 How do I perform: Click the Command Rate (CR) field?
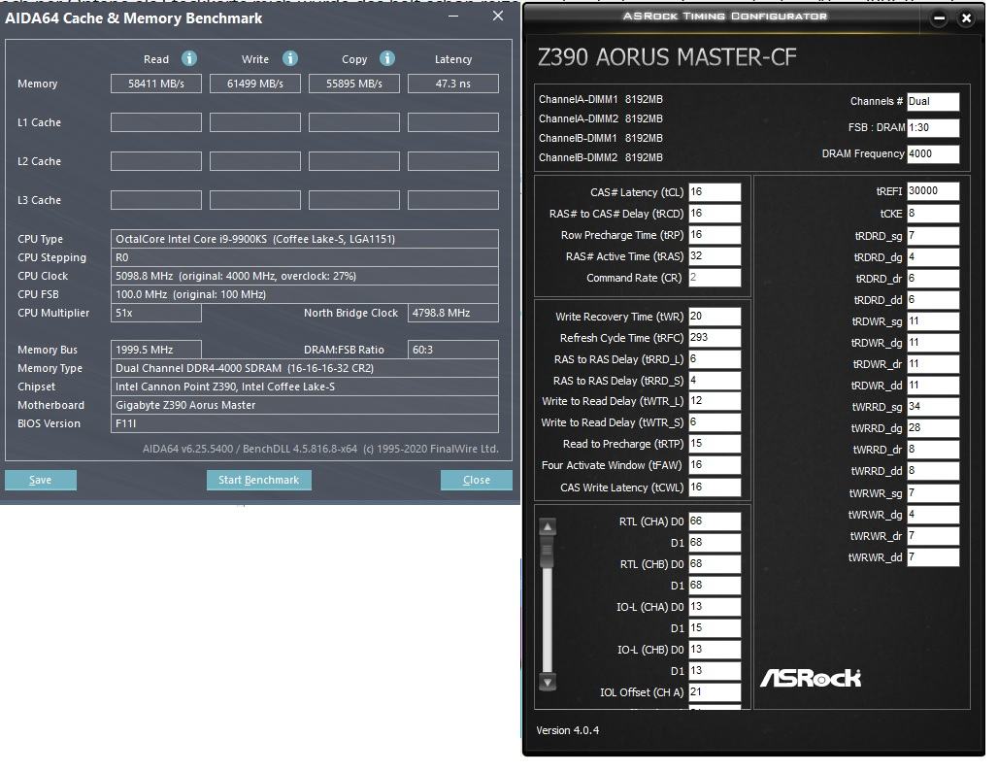[x=715, y=278]
